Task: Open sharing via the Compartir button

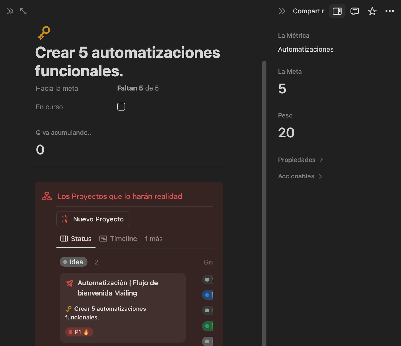Action: click(x=308, y=11)
